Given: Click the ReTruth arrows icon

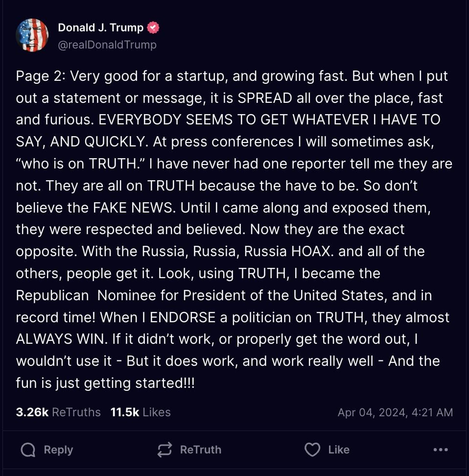Looking at the screenshot, I should 164,450.
